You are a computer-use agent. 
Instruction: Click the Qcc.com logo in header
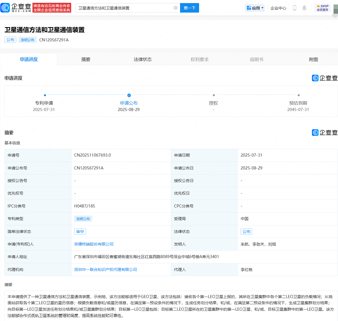[16, 8]
